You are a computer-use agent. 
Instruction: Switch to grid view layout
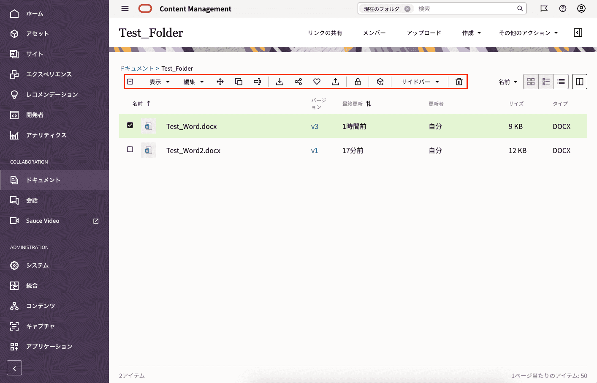pyautogui.click(x=531, y=82)
